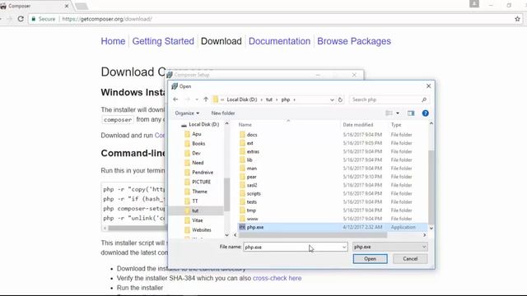Select the docs folder icon

[242, 135]
